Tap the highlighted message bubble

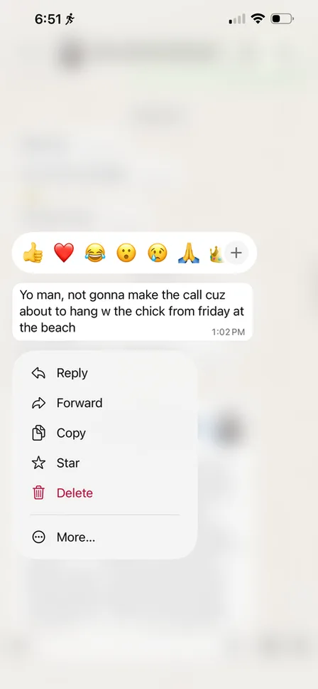[133, 312]
